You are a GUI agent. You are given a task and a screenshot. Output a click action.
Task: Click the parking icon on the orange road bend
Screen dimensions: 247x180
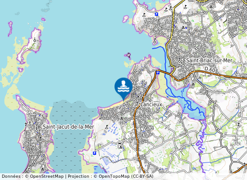click(158, 72)
